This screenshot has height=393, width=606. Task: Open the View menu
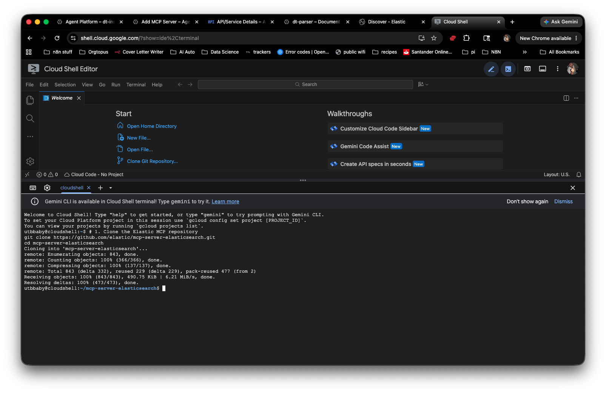(87, 85)
